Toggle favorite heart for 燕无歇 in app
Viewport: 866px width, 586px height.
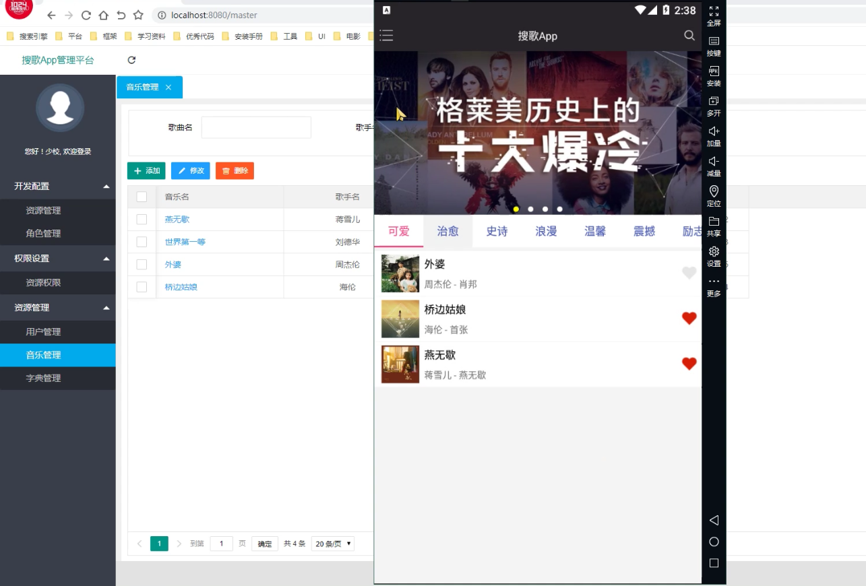[x=689, y=364]
